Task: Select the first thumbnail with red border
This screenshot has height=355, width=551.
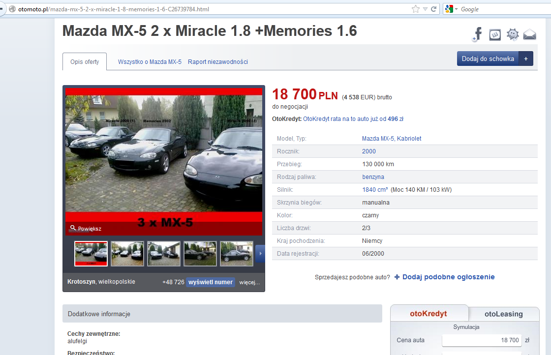Action: pyautogui.click(x=91, y=254)
